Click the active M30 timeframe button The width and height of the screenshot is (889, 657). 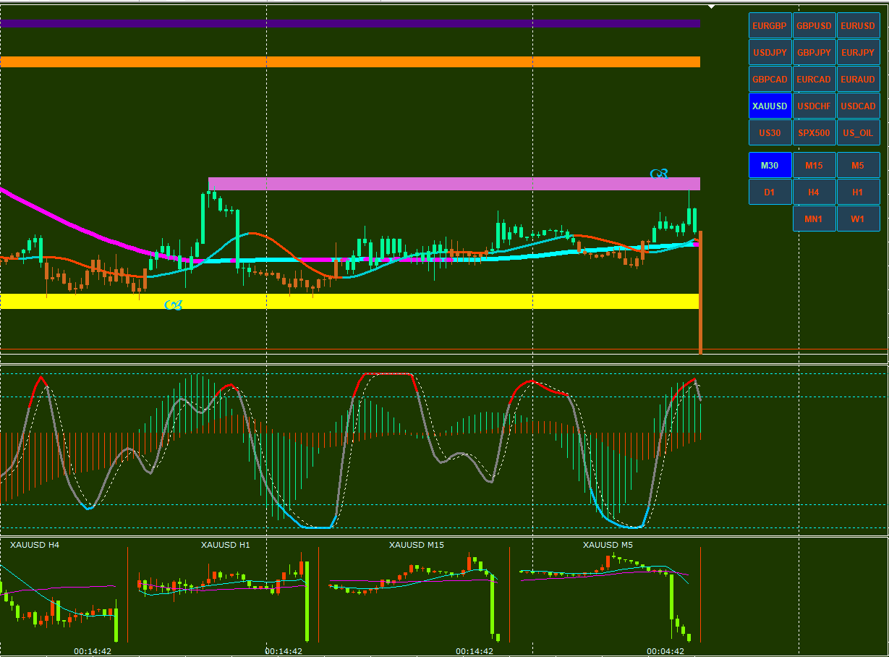770,165
